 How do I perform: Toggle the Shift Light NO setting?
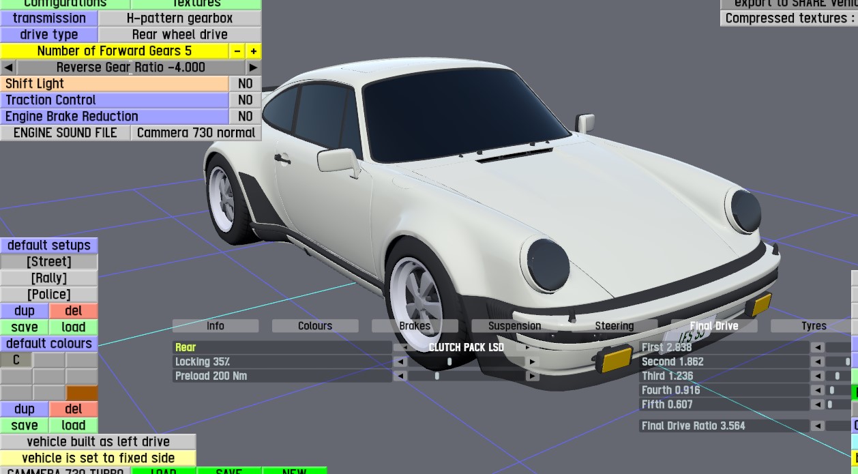pyautogui.click(x=246, y=84)
